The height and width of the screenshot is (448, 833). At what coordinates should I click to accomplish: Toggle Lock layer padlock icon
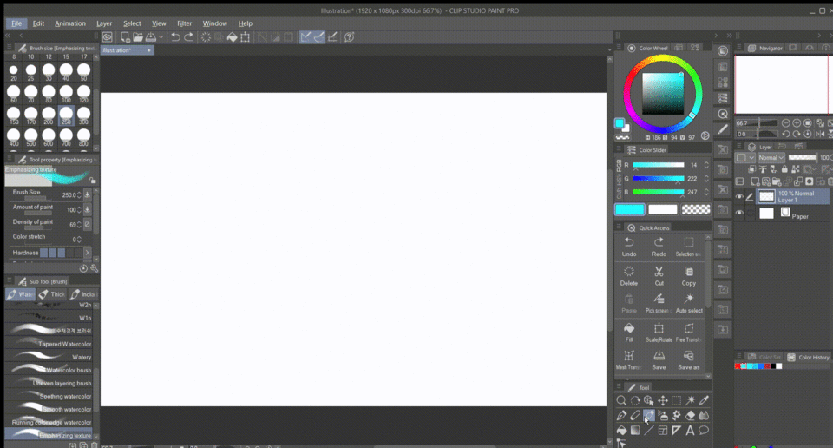pos(784,169)
